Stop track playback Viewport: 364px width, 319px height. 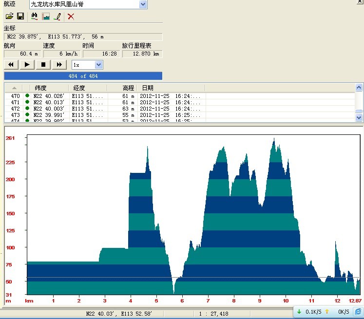(x=43, y=65)
